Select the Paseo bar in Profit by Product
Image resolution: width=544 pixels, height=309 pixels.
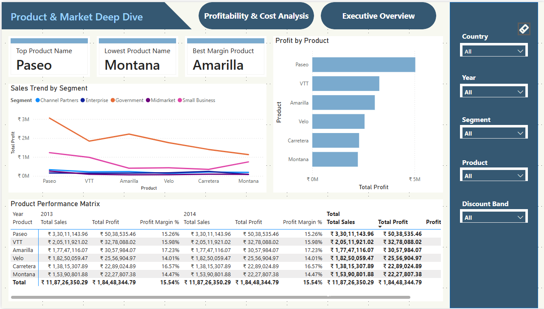pyautogui.click(x=363, y=65)
